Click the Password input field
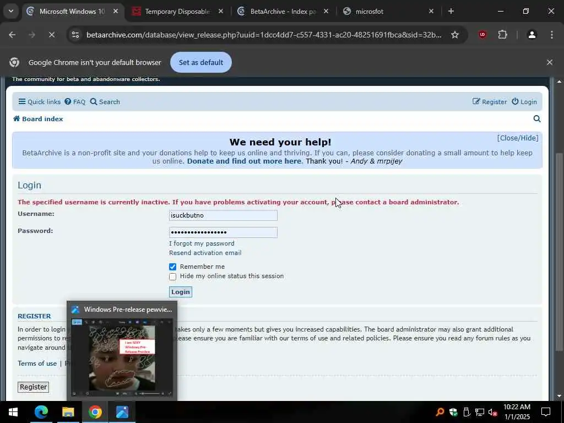Screen dimensions: 564x423 [x=223, y=232]
